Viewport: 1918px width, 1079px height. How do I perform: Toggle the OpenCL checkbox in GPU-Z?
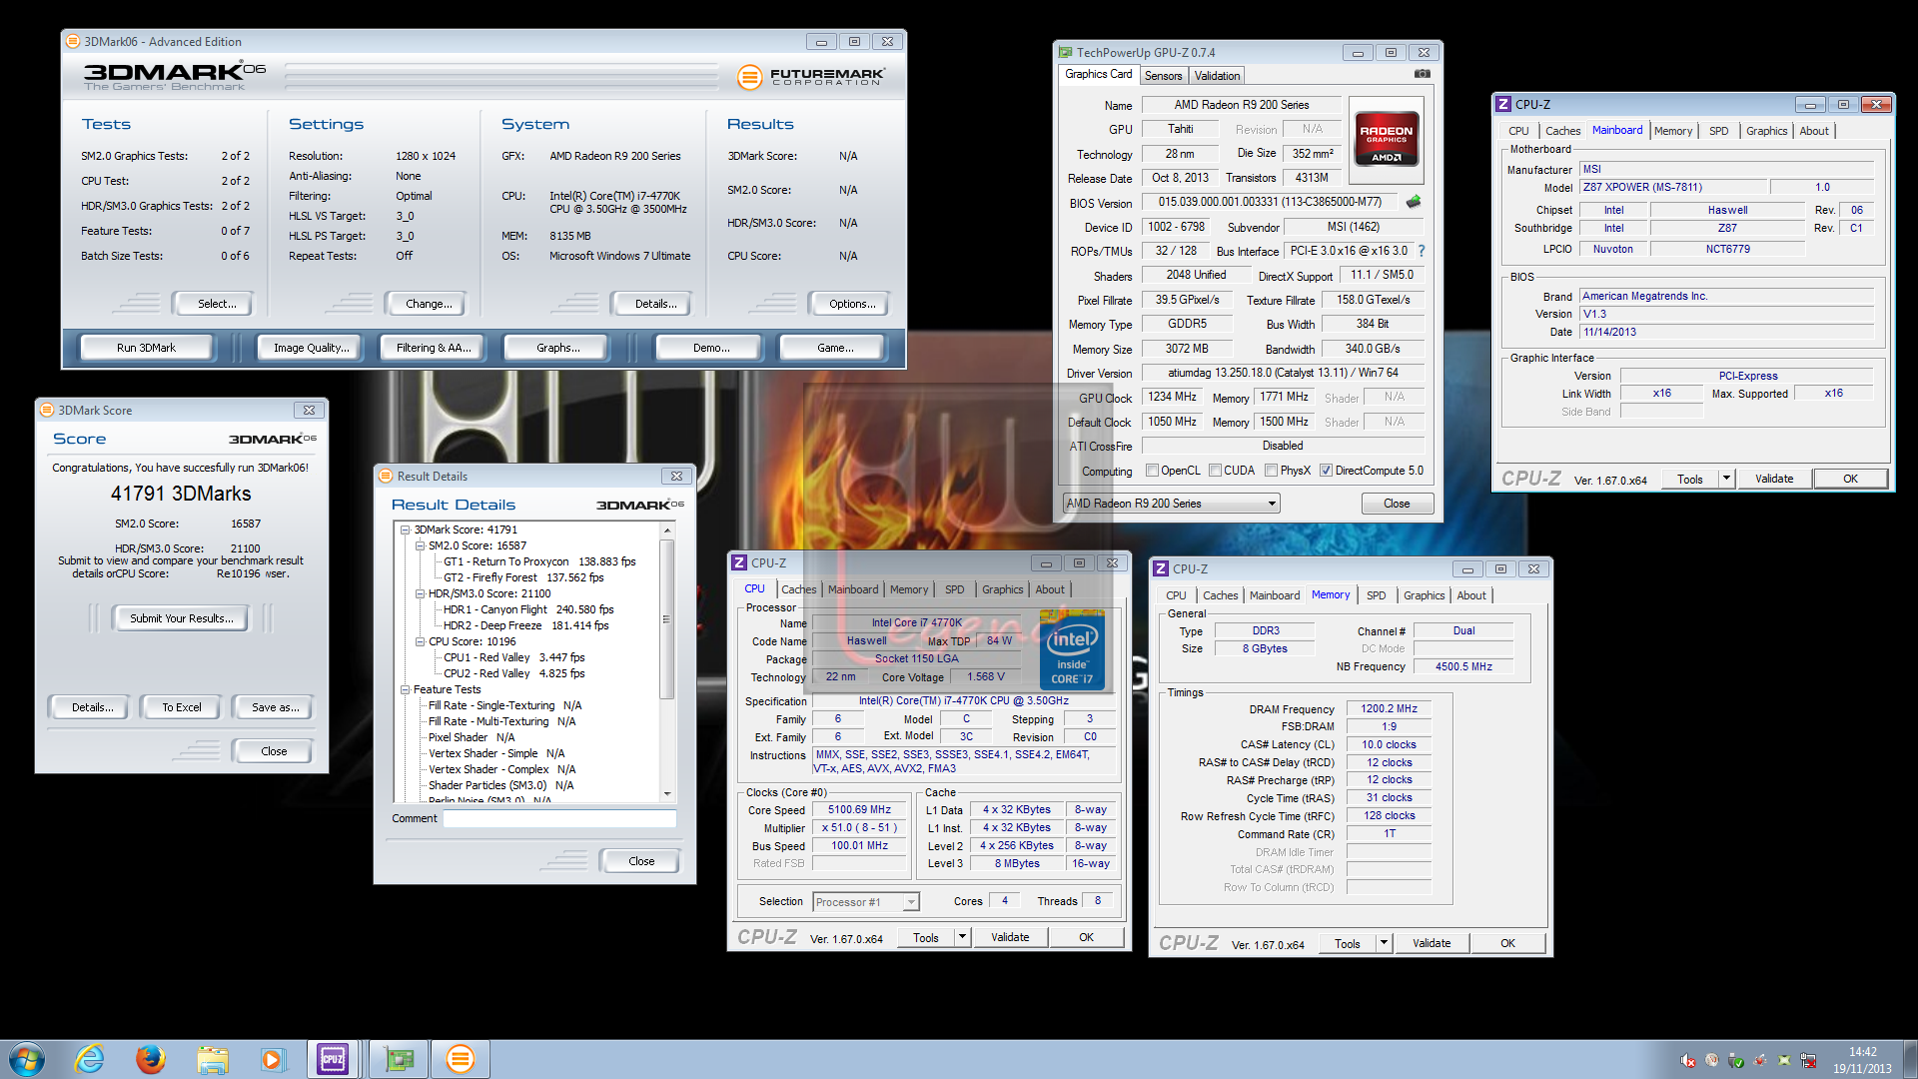pos(1152,471)
